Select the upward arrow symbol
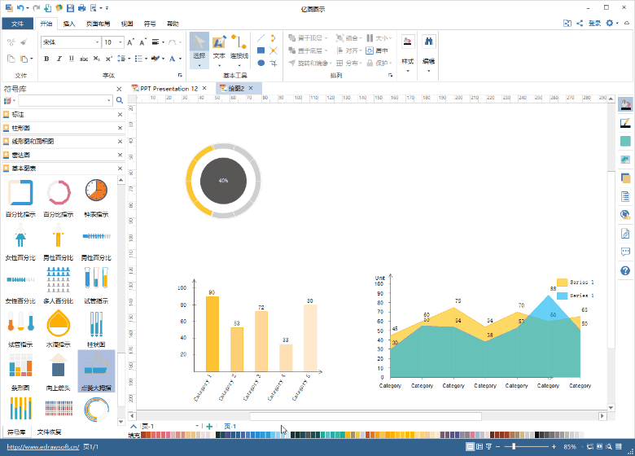635x456 pixels. (x=59, y=365)
